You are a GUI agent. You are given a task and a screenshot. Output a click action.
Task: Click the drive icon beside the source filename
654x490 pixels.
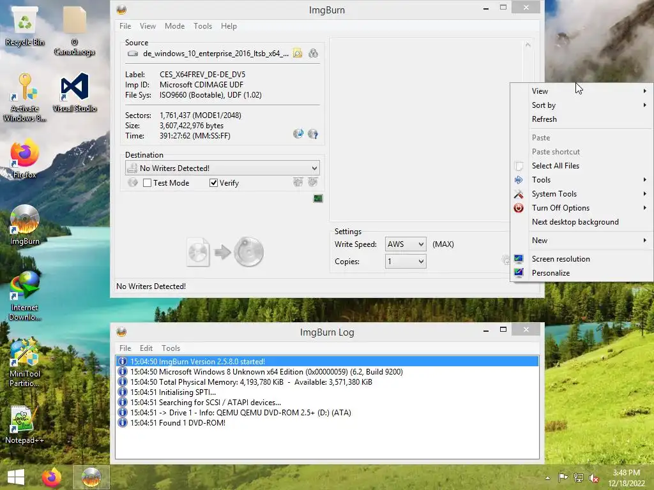click(133, 54)
